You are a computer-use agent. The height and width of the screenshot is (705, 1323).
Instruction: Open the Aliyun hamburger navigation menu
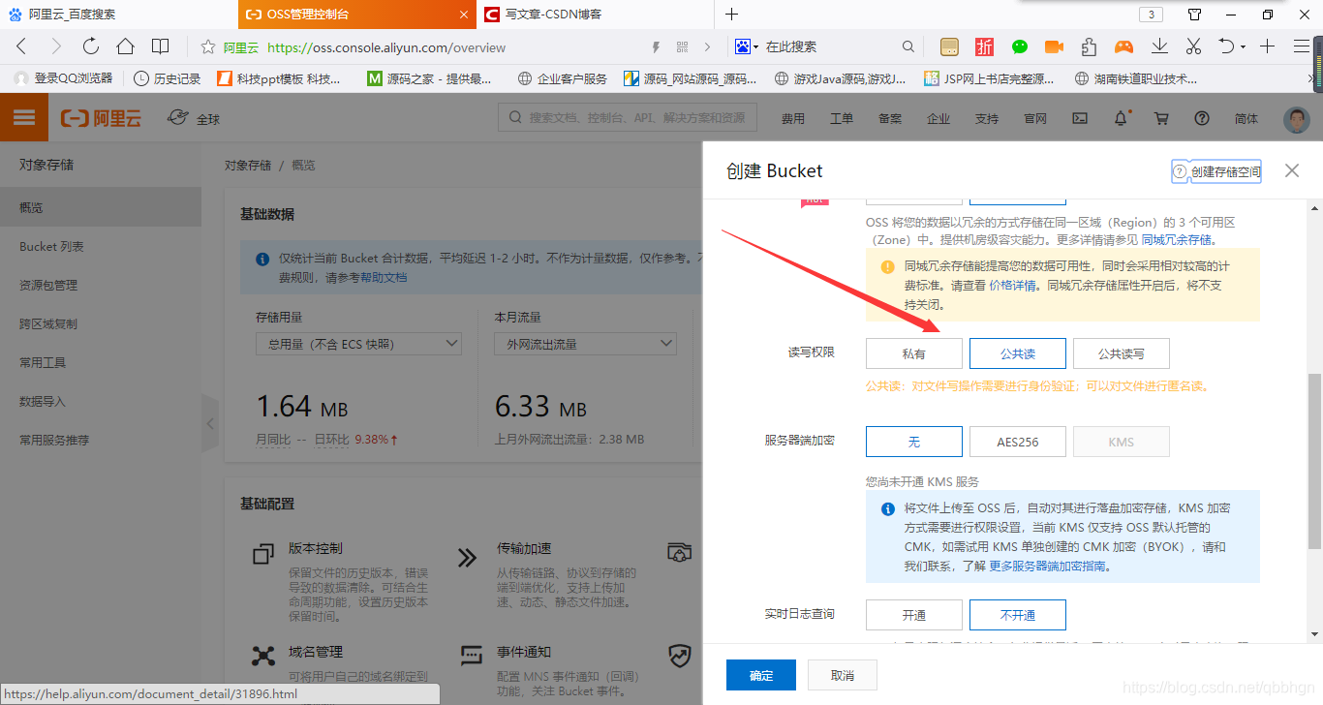(x=24, y=118)
